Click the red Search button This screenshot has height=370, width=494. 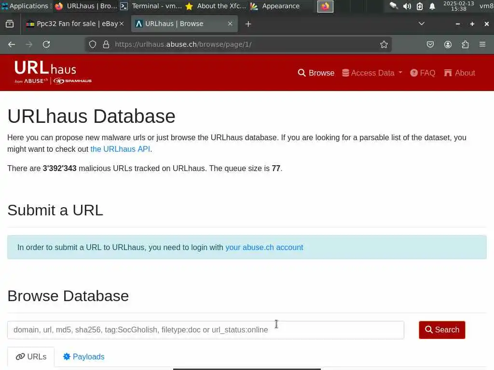(x=442, y=330)
